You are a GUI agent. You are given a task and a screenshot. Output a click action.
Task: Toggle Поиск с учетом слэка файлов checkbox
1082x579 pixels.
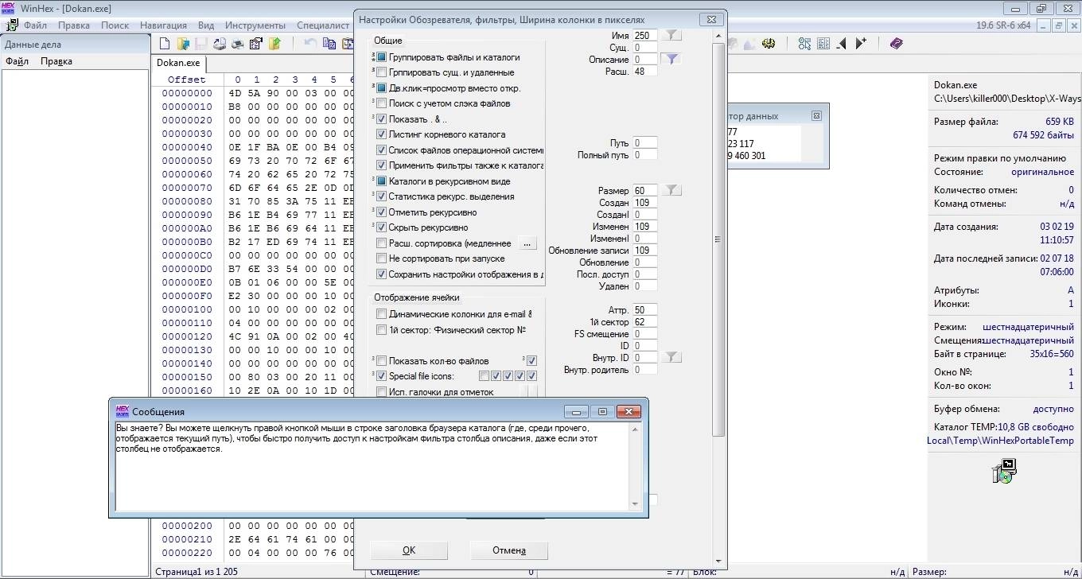tap(381, 103)
